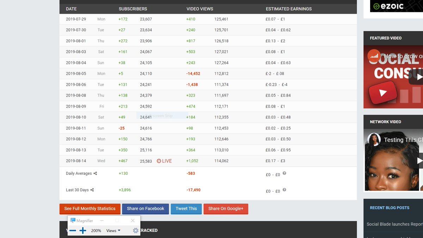Share the statistics on Facebook
Viewport: 423px width, 238px height.
click(x=145, y=208)
